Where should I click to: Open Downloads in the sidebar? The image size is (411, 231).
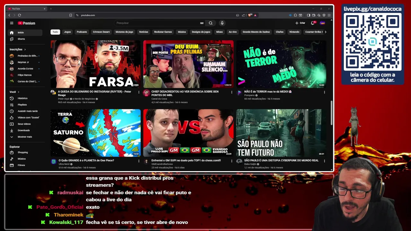point(25,130)
